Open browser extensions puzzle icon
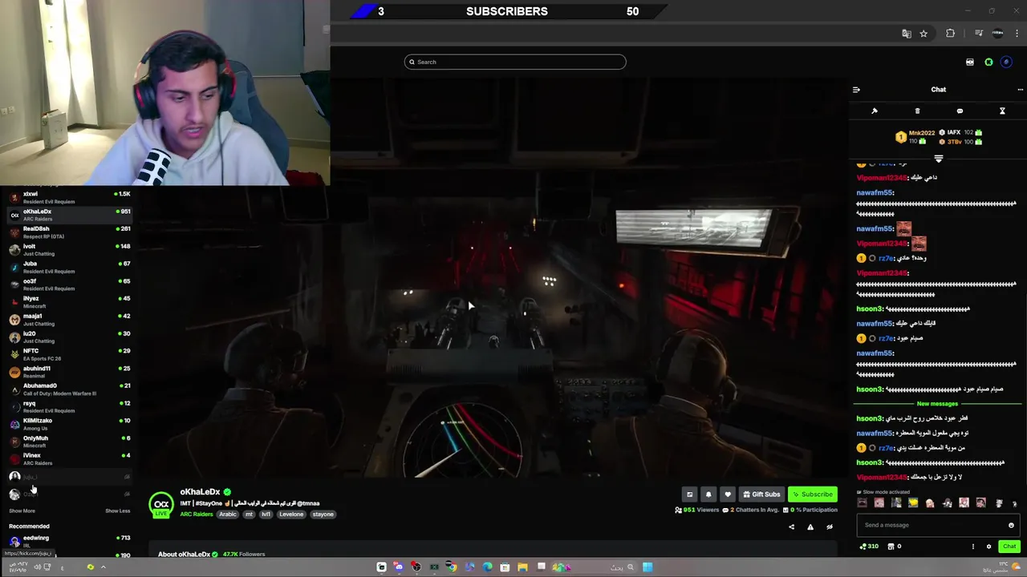The height and width of the screenshot is (577, 1027). pyautogui.click(x=950, y=34)
